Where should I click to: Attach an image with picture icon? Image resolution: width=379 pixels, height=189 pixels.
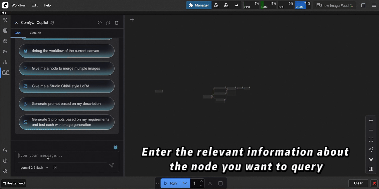coord(55,167)
